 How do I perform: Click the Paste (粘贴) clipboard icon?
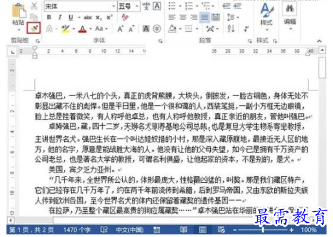pos(19,10)
